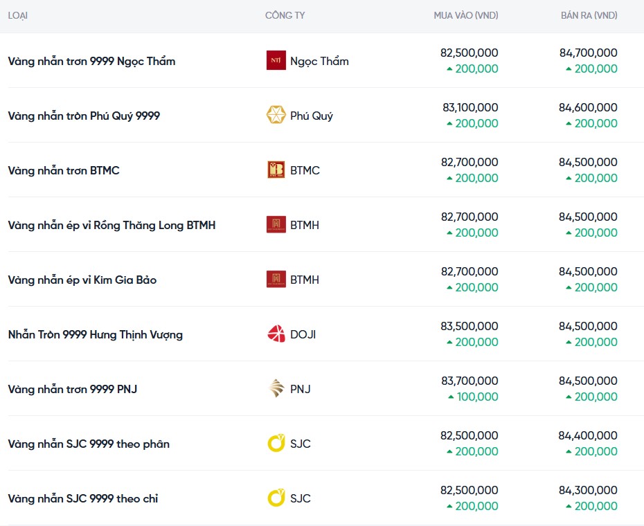Click the Ngọc Thẩm company logo icon
The height and width of the screenshot is (526, 644).
click(276, 61)
